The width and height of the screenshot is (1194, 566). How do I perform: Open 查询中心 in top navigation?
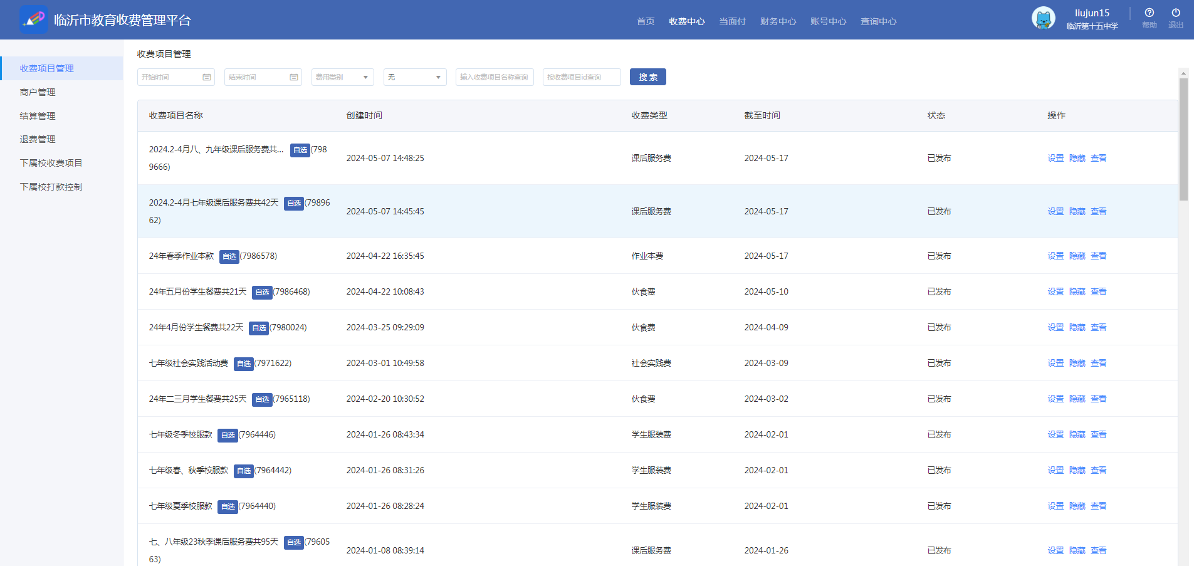click(x=878, y=21)
